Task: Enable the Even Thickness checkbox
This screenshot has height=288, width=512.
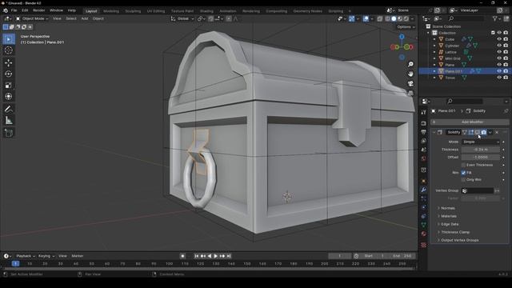Action: (463, 165)
